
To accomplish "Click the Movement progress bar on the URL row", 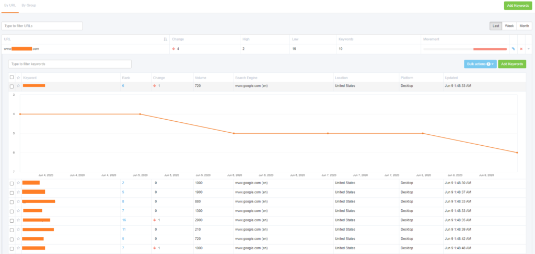I will (465, 49).
